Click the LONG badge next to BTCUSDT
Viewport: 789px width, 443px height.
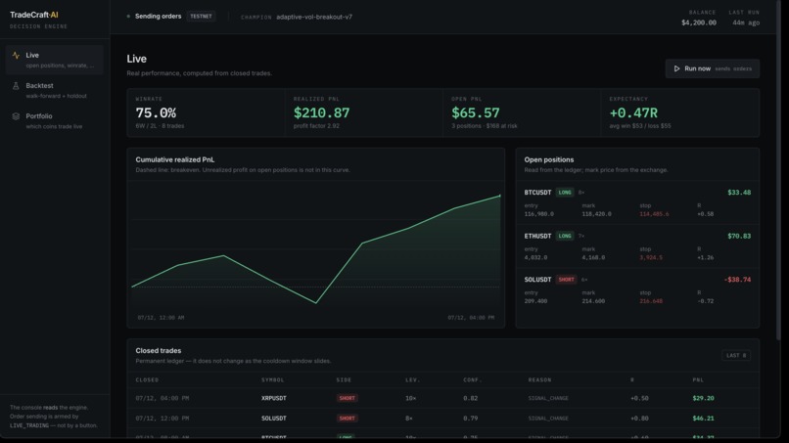[565, 192]
